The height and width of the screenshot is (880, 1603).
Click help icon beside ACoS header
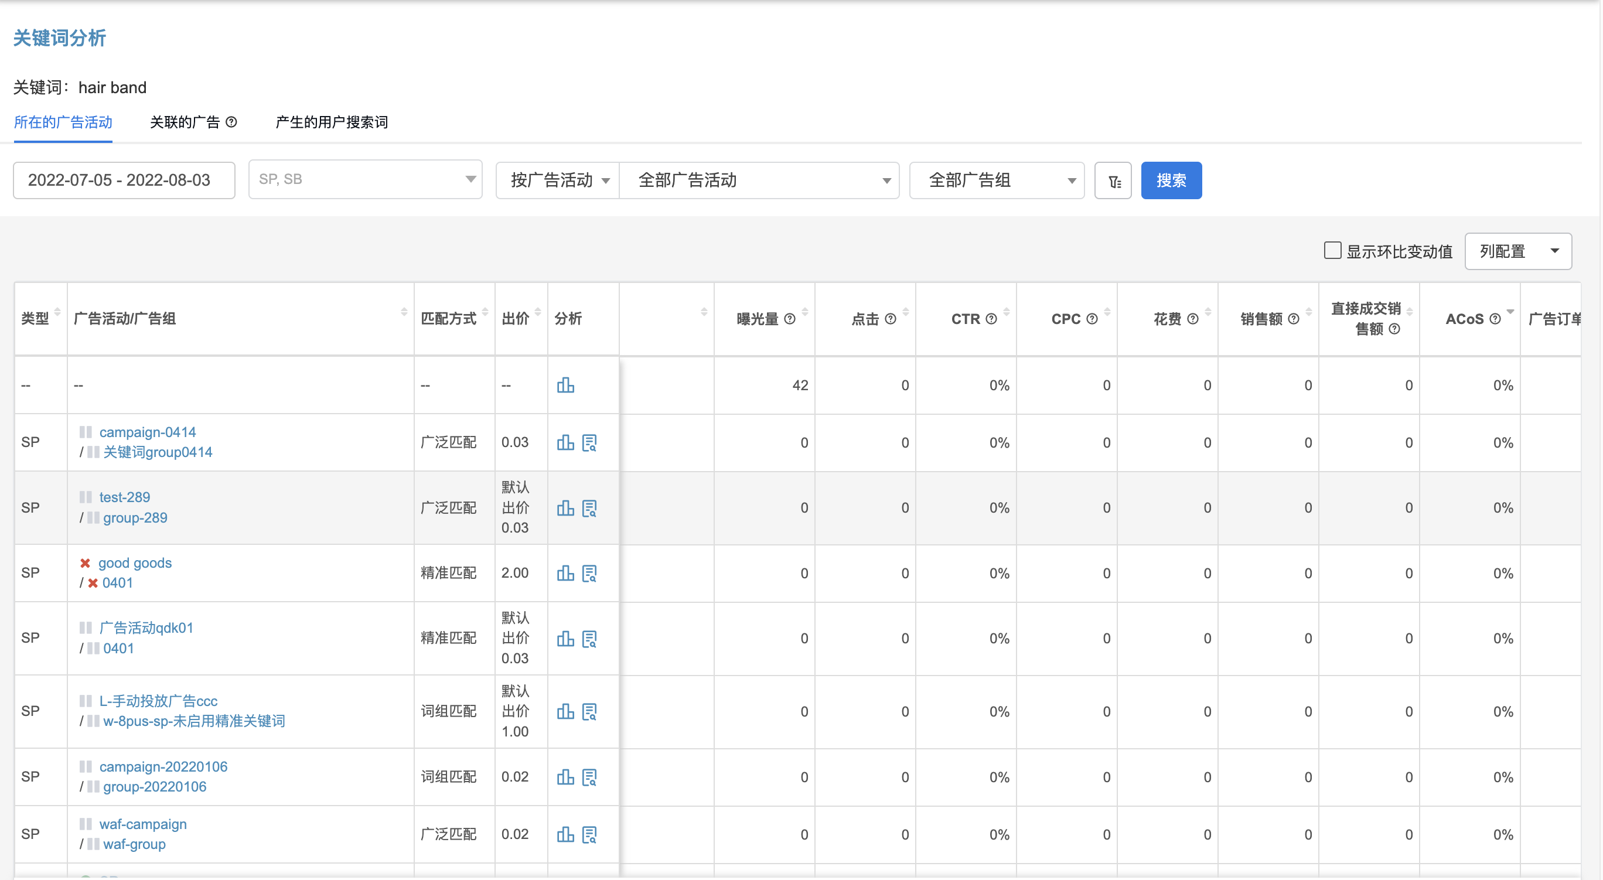point(1495,319)
